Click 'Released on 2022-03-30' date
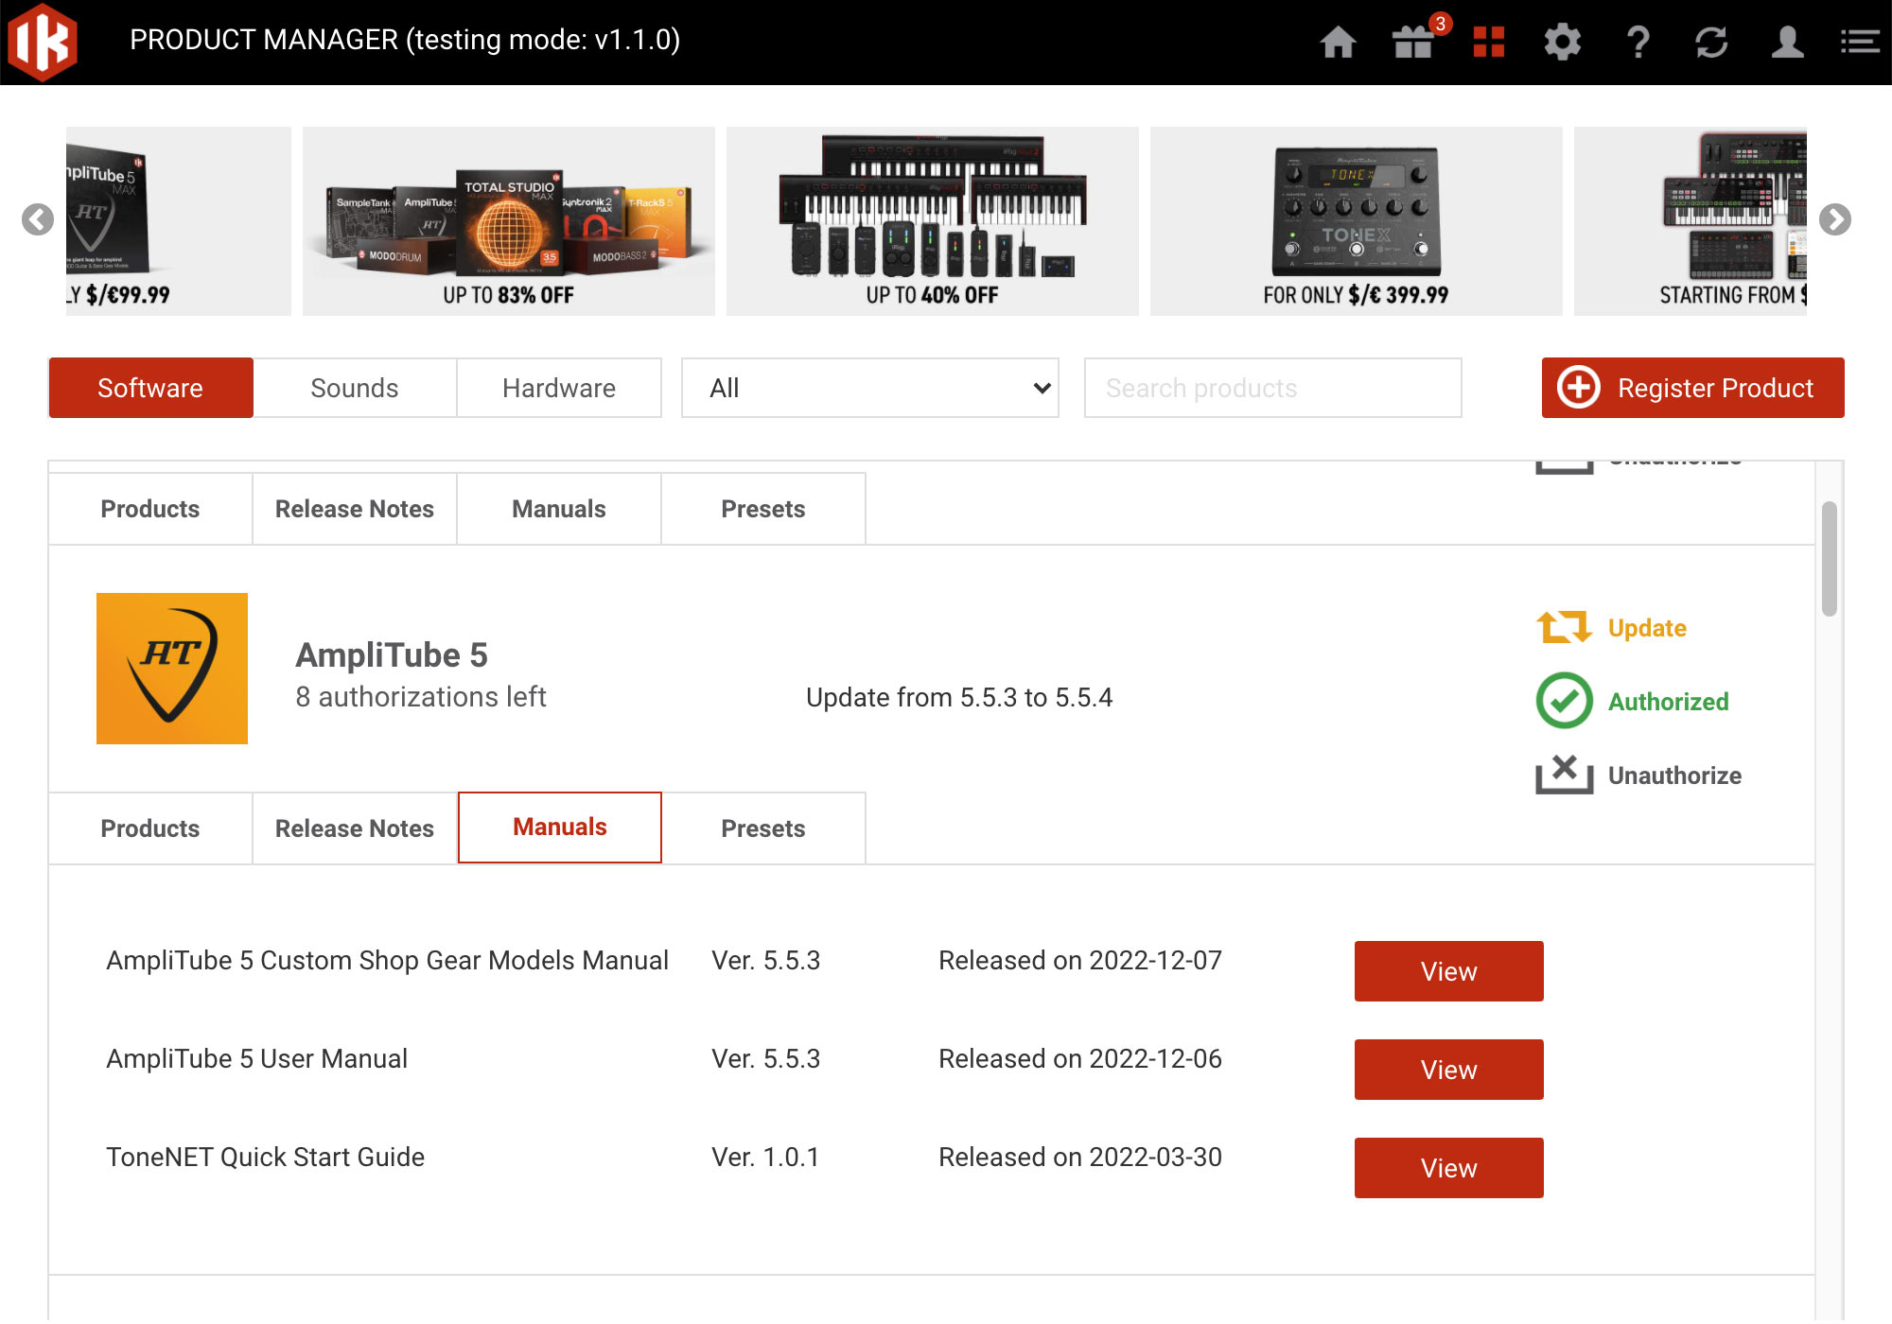The width and height of the screenshot is (1892, 1324). coord(1080,1157)
